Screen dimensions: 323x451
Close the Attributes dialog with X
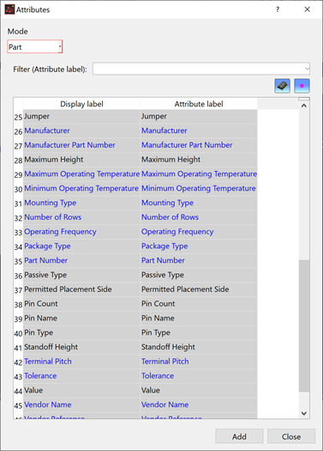[x=308, y=9]
